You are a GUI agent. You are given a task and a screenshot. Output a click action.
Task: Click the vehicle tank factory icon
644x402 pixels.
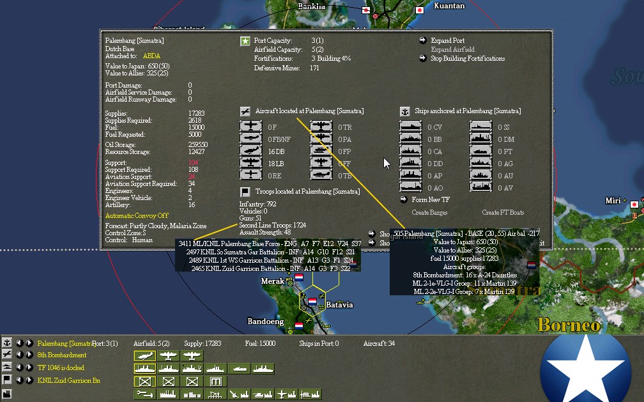[263, 394]
